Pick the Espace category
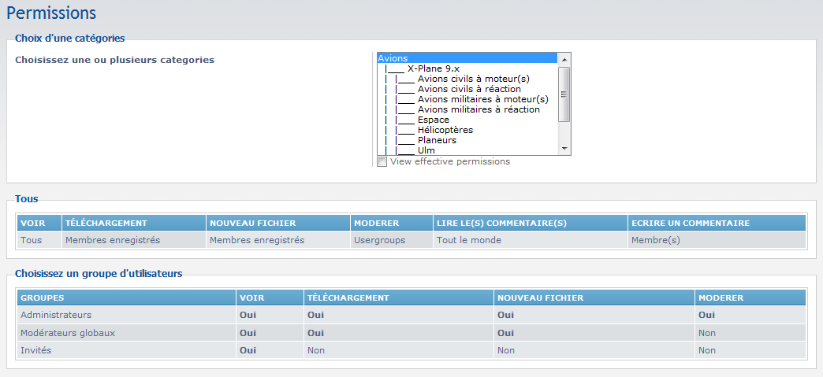The height and width of the screenshot is (377, 823). tap(433, 120)
